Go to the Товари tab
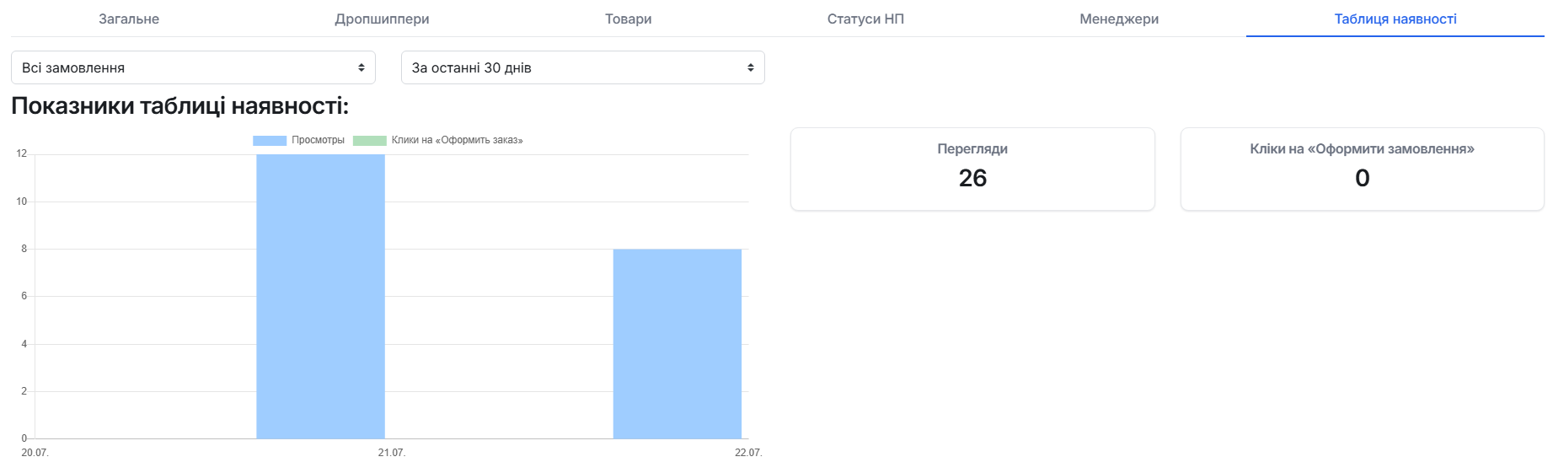This screenshot has width=1553, height=473. (x=629, y=19)
